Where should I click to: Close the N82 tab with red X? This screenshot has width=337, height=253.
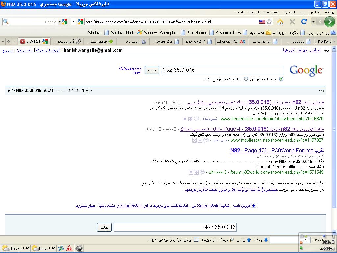point(23,42)
